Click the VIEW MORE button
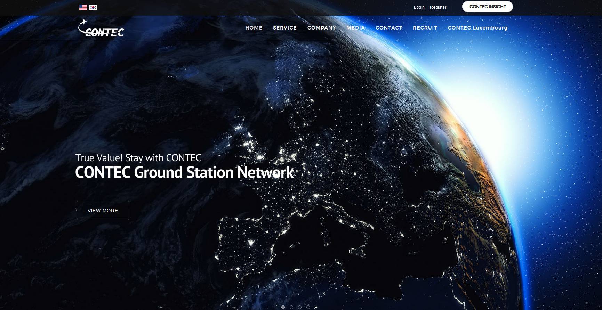Image resolution: width=602 pixels, height=310 pixels. (103, 211)
